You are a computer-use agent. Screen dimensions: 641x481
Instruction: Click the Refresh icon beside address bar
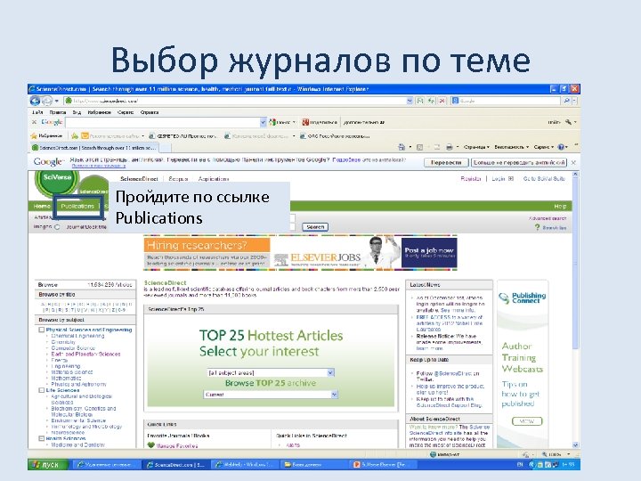coord(431,101)
